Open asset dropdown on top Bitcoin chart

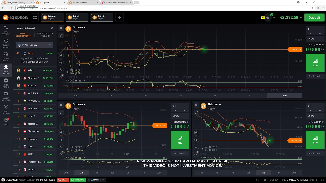pyautogui.click(x=79, y=27)
